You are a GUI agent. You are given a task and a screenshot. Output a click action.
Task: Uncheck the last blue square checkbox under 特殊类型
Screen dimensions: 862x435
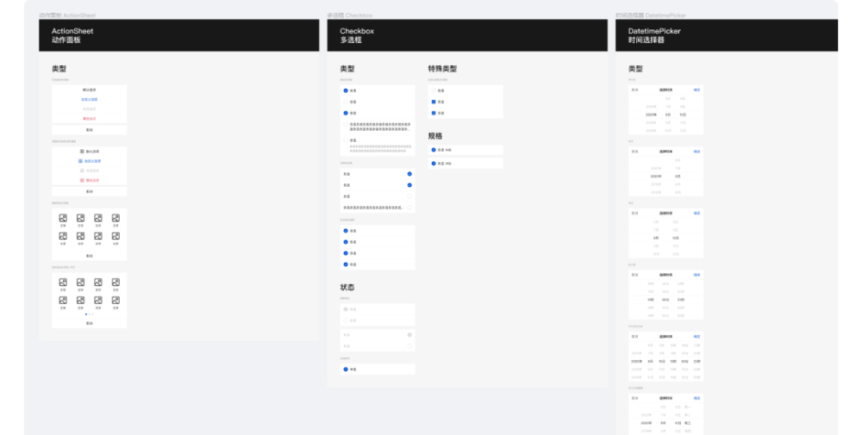[x=434, y=113]
